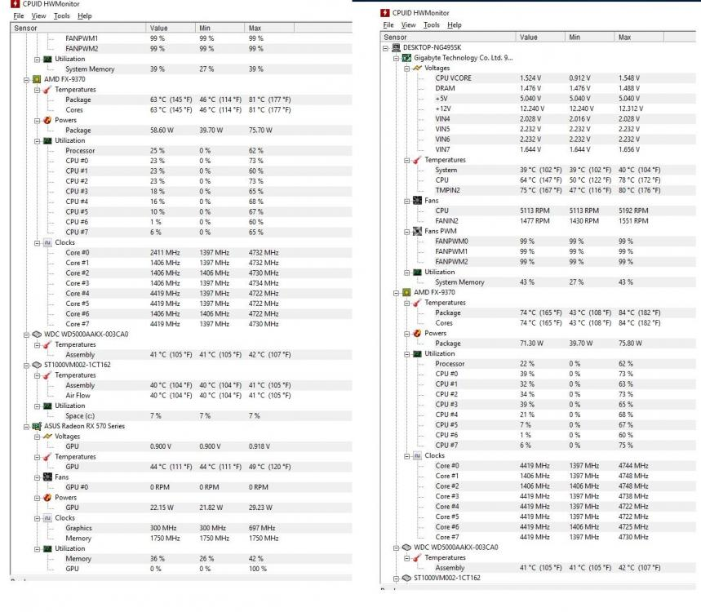Collapse ASUS Radeon RX 570 Series node

pyautogui.click(x=26, y=427)
